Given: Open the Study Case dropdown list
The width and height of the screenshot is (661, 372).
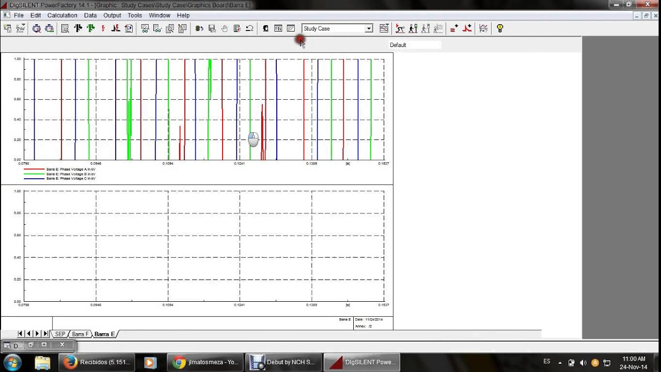Looking at the screenshot, I should [x=369, y=28].
